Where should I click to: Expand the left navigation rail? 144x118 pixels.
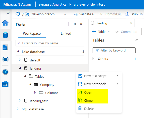(x=8, y=13)
